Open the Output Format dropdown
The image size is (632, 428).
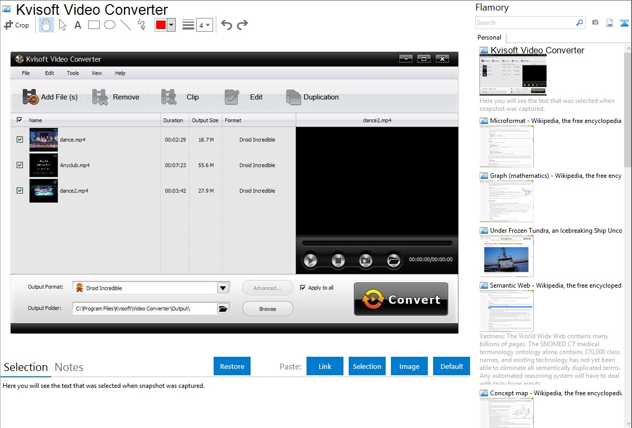coord(223,288)
